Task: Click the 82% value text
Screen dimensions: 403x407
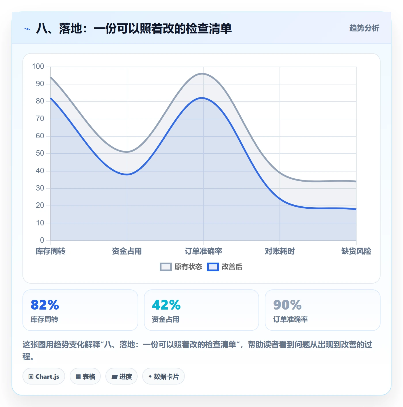Action: (x=45, y=305)
